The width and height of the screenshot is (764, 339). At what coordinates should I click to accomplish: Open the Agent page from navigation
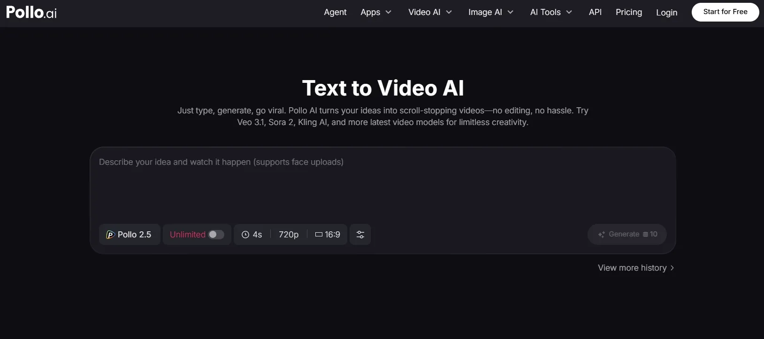coord(335,12)
